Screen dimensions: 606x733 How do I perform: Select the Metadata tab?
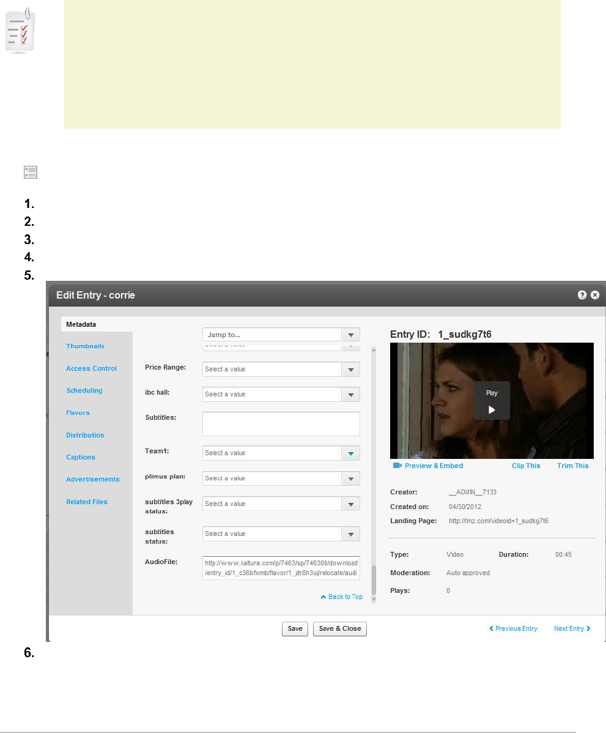(97, 324)
